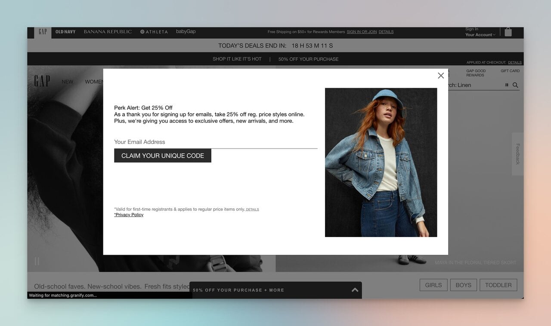Click the large Gap logo in navigation
Image resolution: width=551 pixels, height=326 pixels.
[42, 81]
